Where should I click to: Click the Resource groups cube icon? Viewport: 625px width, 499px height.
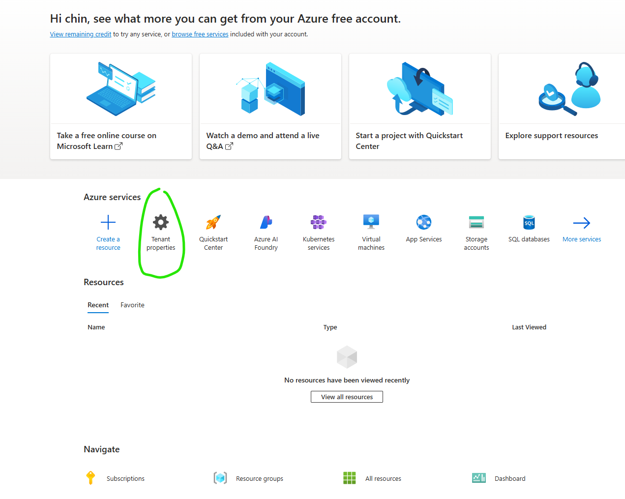[220, 478]
